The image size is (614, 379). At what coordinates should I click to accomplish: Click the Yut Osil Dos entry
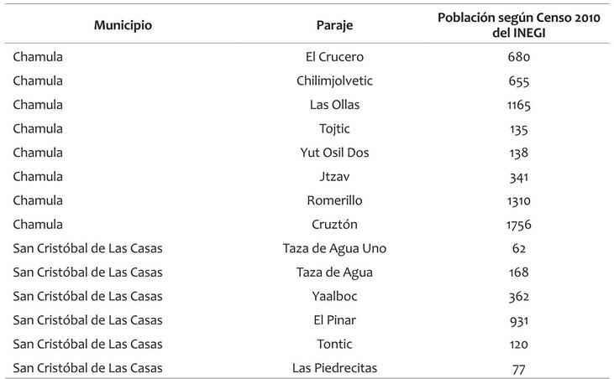point(334,153)
